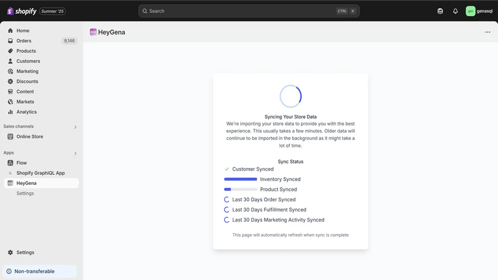Click the Marketing Activity Synced spinner
The width and height of the screenshot is (498, 280).
coord(227,220)
